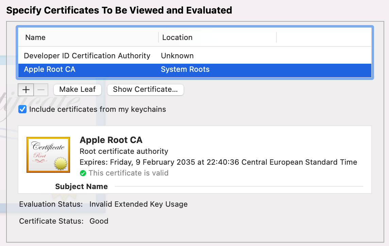Select the Apple Root CA row

pos(195,70)
